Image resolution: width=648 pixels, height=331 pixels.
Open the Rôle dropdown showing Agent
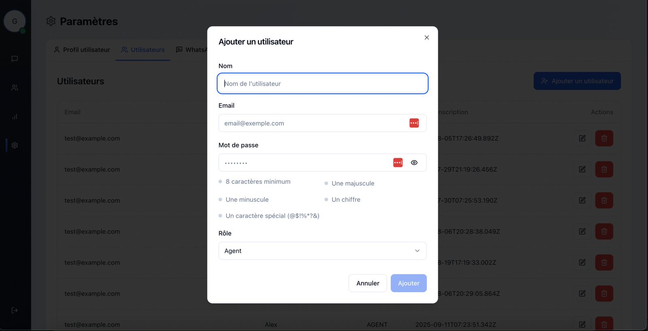322,251
